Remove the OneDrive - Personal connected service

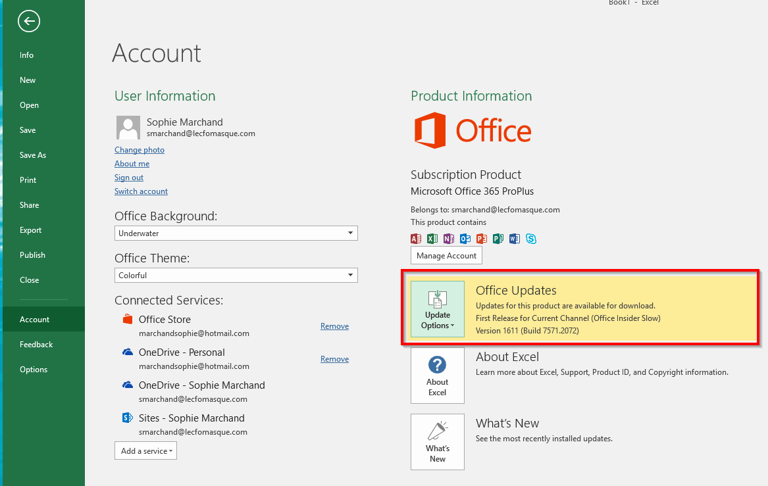click(x=334, y=359)
